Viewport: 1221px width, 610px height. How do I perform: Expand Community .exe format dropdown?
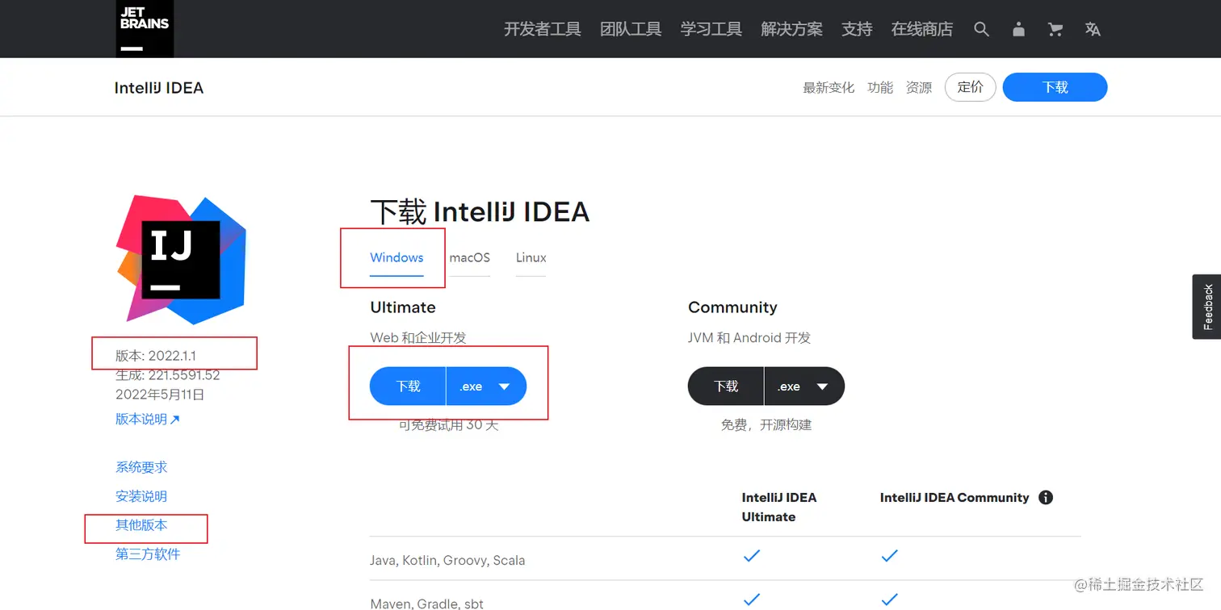pyautogui.click(x=804, y=386)
